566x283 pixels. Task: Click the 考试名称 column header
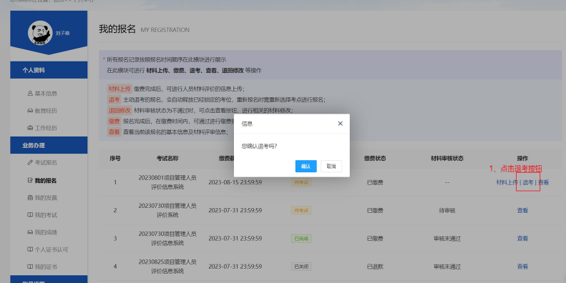pyautogui.click(x=167, y=158)
